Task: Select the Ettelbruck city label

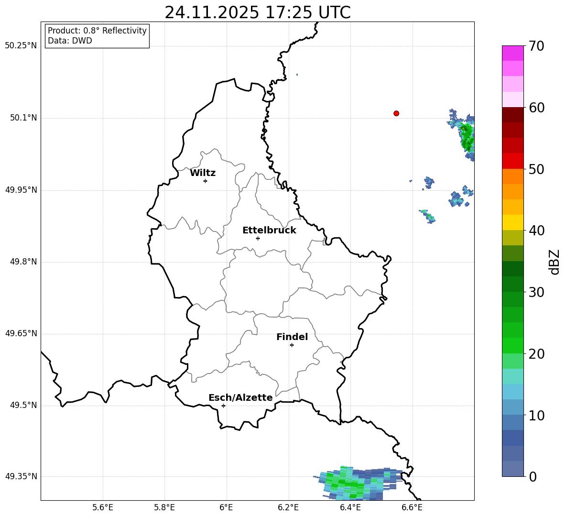Action: click(x=269, y=231)
